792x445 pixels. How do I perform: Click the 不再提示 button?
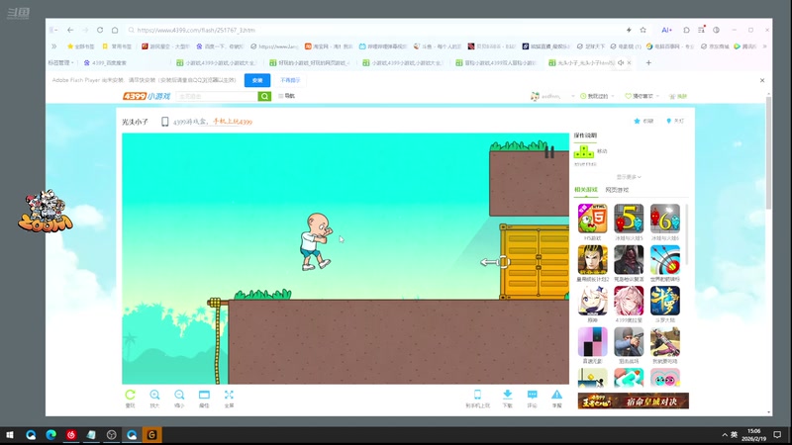click(290, 80)
